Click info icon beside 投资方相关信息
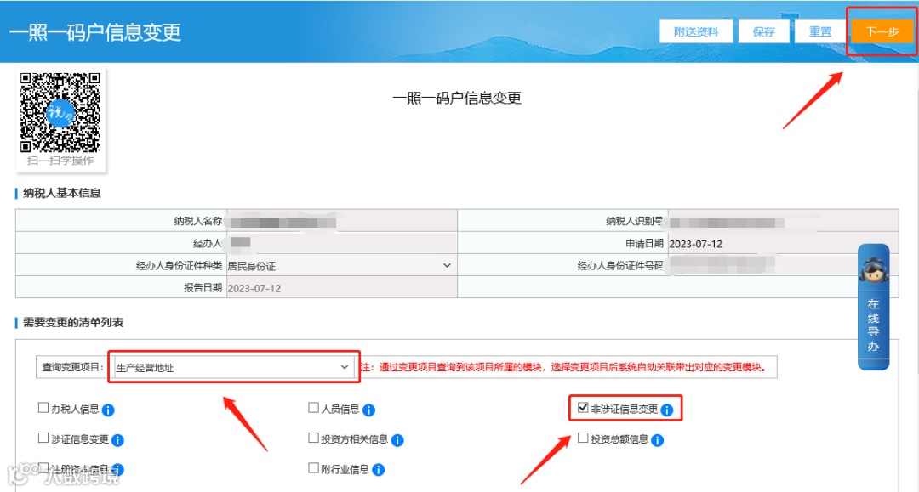Image resolution: width=919 pixels, height=492 pixels. 397,440
